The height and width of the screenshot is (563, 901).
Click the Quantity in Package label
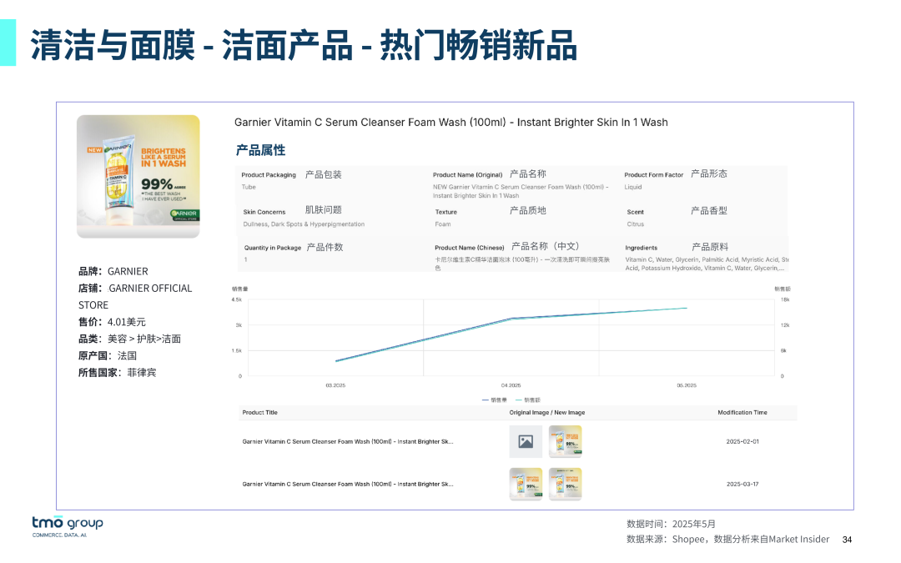coord(273,249)
